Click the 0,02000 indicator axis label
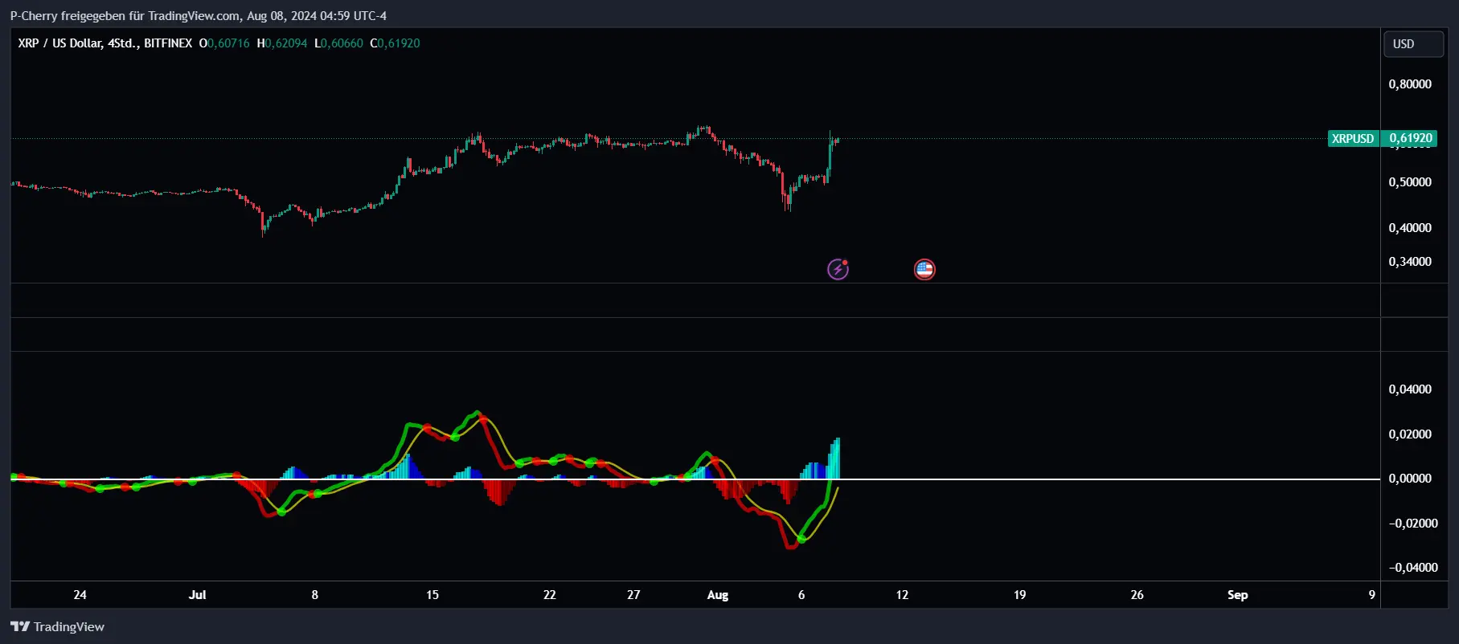 click(1410, 434)
